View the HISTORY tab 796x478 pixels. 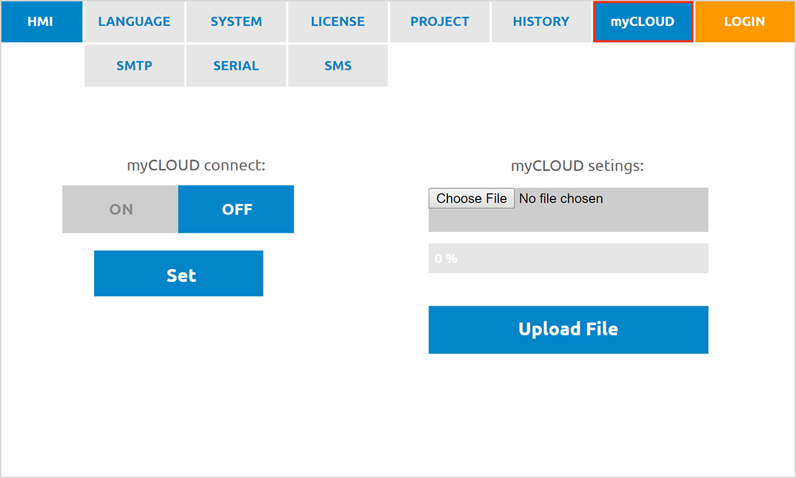click(541, 21)
